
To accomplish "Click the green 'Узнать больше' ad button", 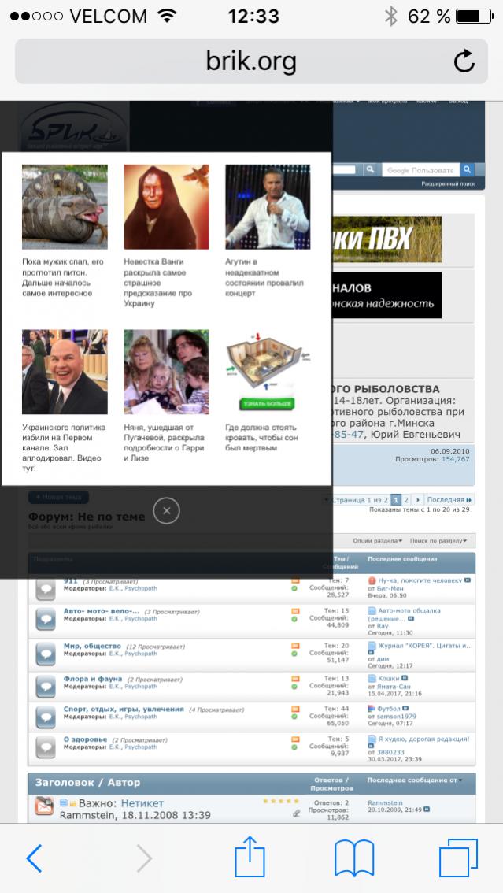I will pyautogui.click(x=268, y=403).
